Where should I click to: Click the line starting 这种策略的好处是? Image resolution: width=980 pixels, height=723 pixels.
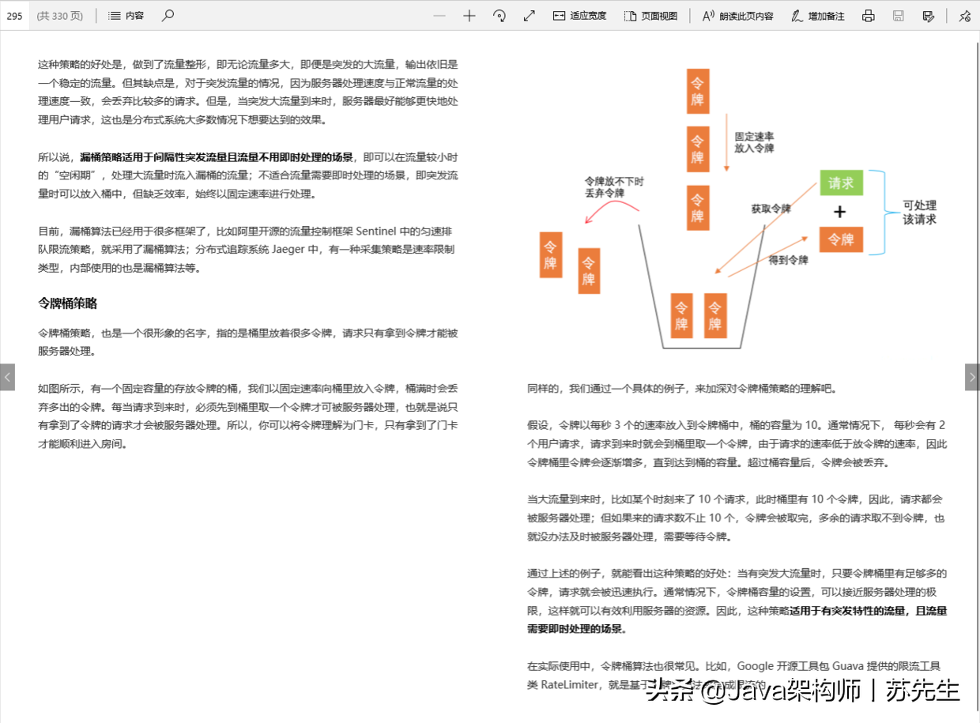[248, 65]
